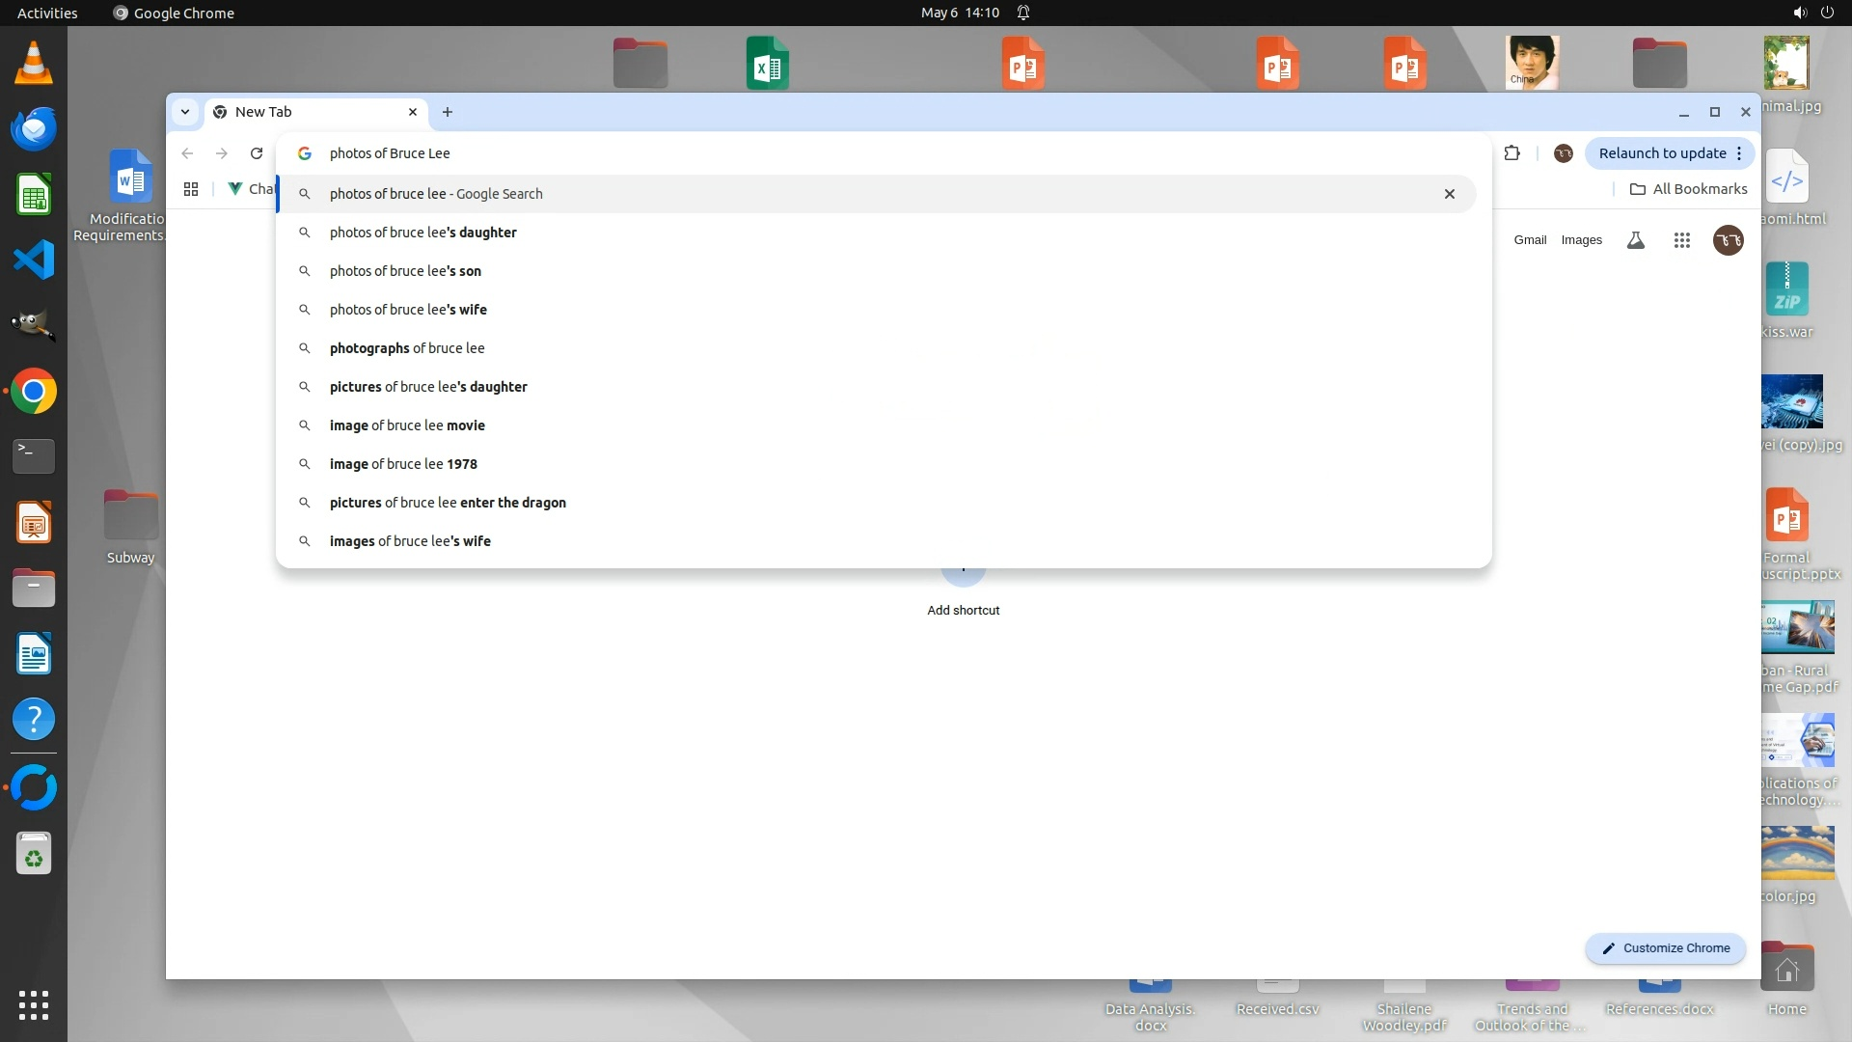Open the tab groups grid icon
Screen dimensions: 1852x1042
point(191,189)
